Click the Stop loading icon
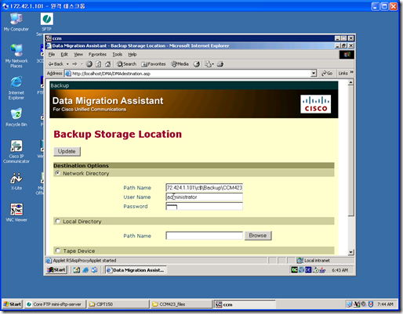This screenshot has height=314, width=403. [x=89, y=64]
